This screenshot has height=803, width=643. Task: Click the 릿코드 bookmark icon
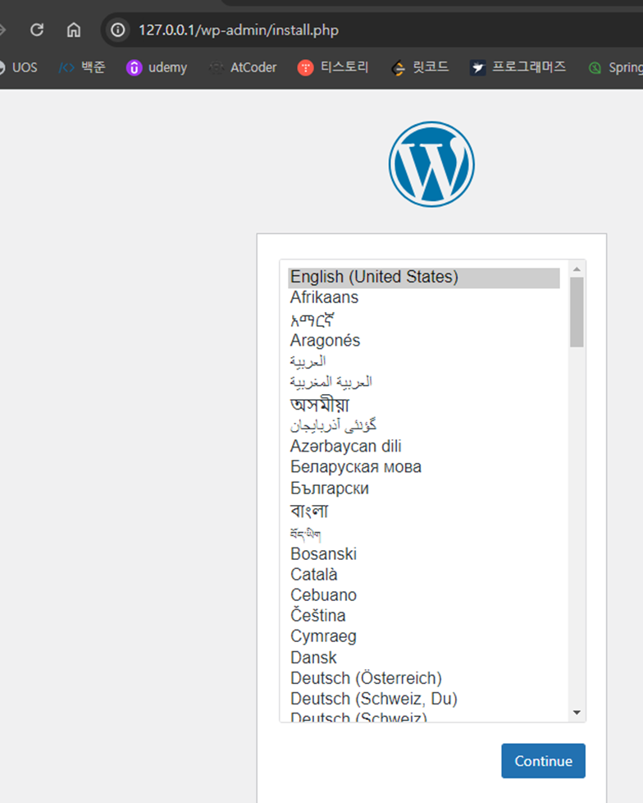(398, 67)
